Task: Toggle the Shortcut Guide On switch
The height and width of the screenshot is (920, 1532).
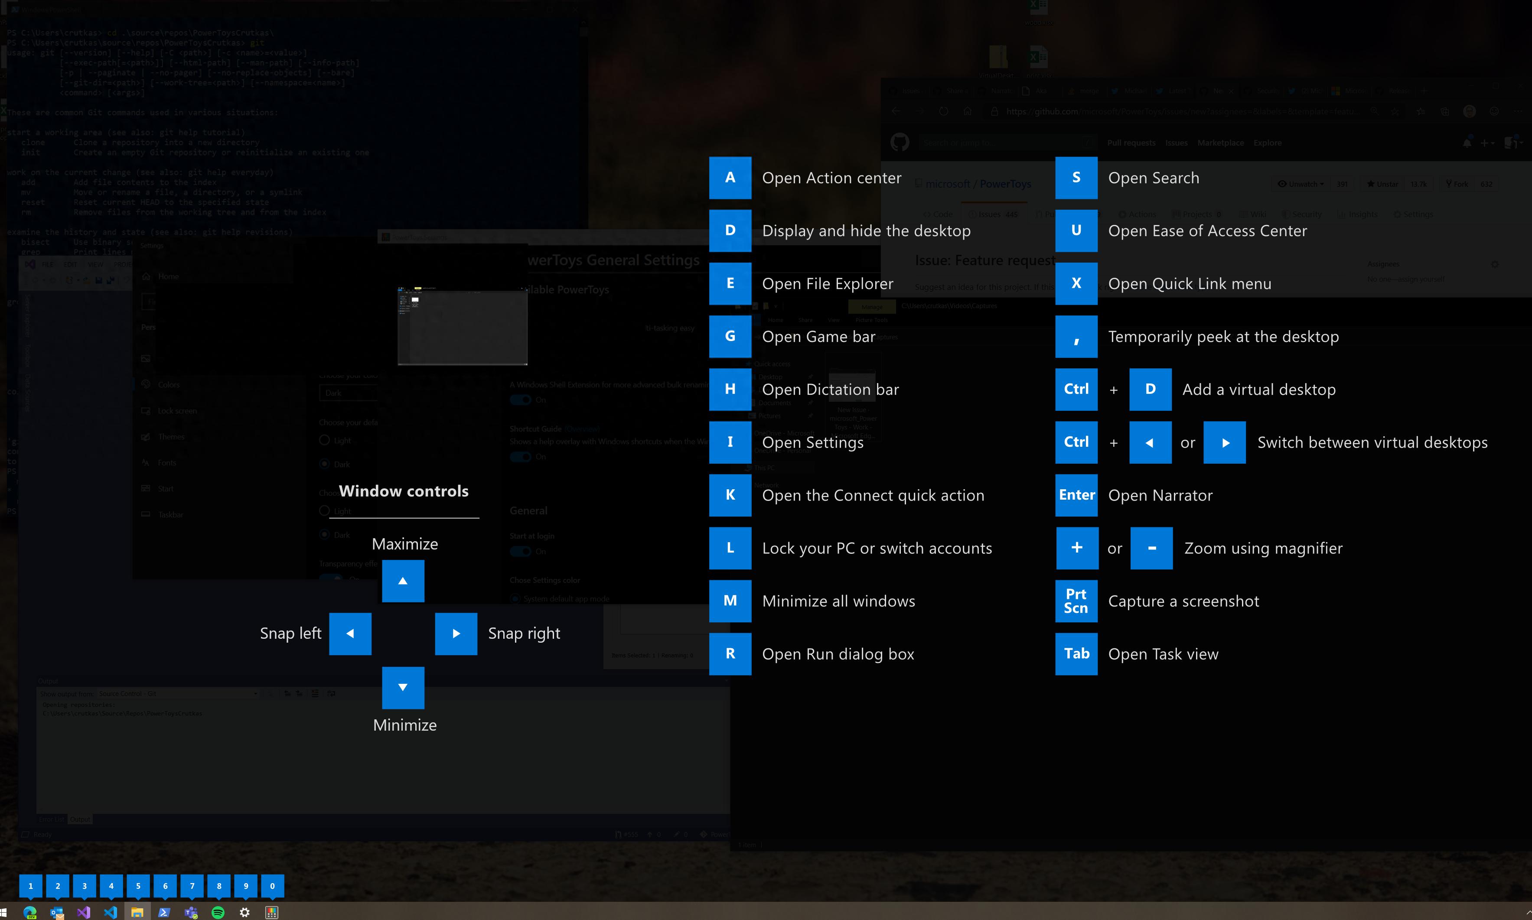Action: [520, 457]
